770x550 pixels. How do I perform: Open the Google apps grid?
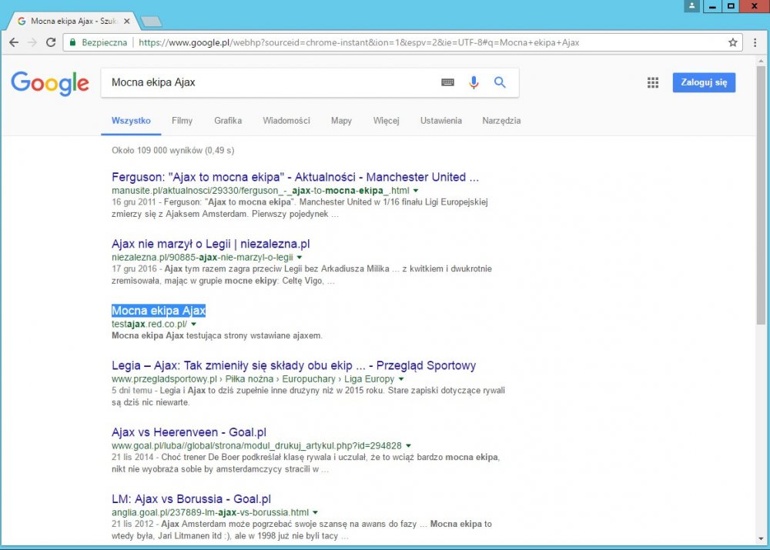tap(653, 82)
